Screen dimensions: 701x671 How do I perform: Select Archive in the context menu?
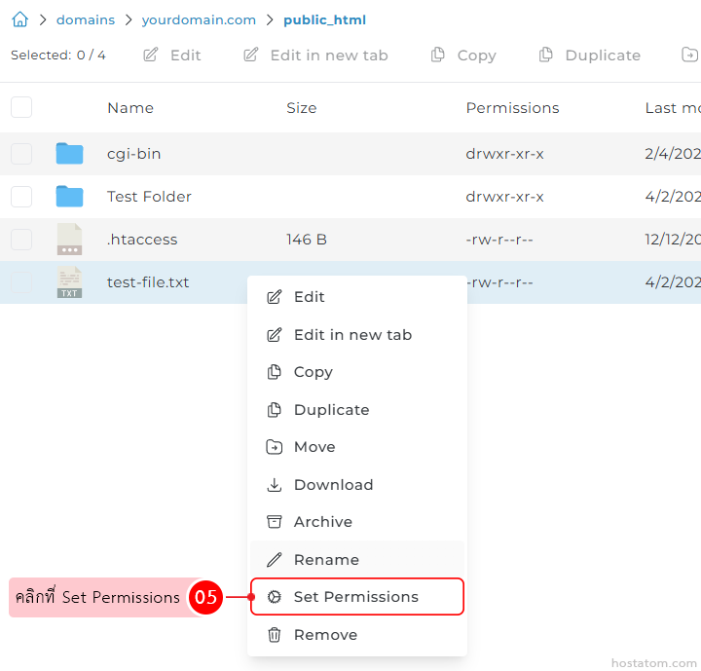[x=322, y=522]
